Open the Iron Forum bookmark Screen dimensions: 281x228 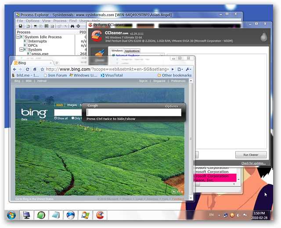tap(55, 75)
